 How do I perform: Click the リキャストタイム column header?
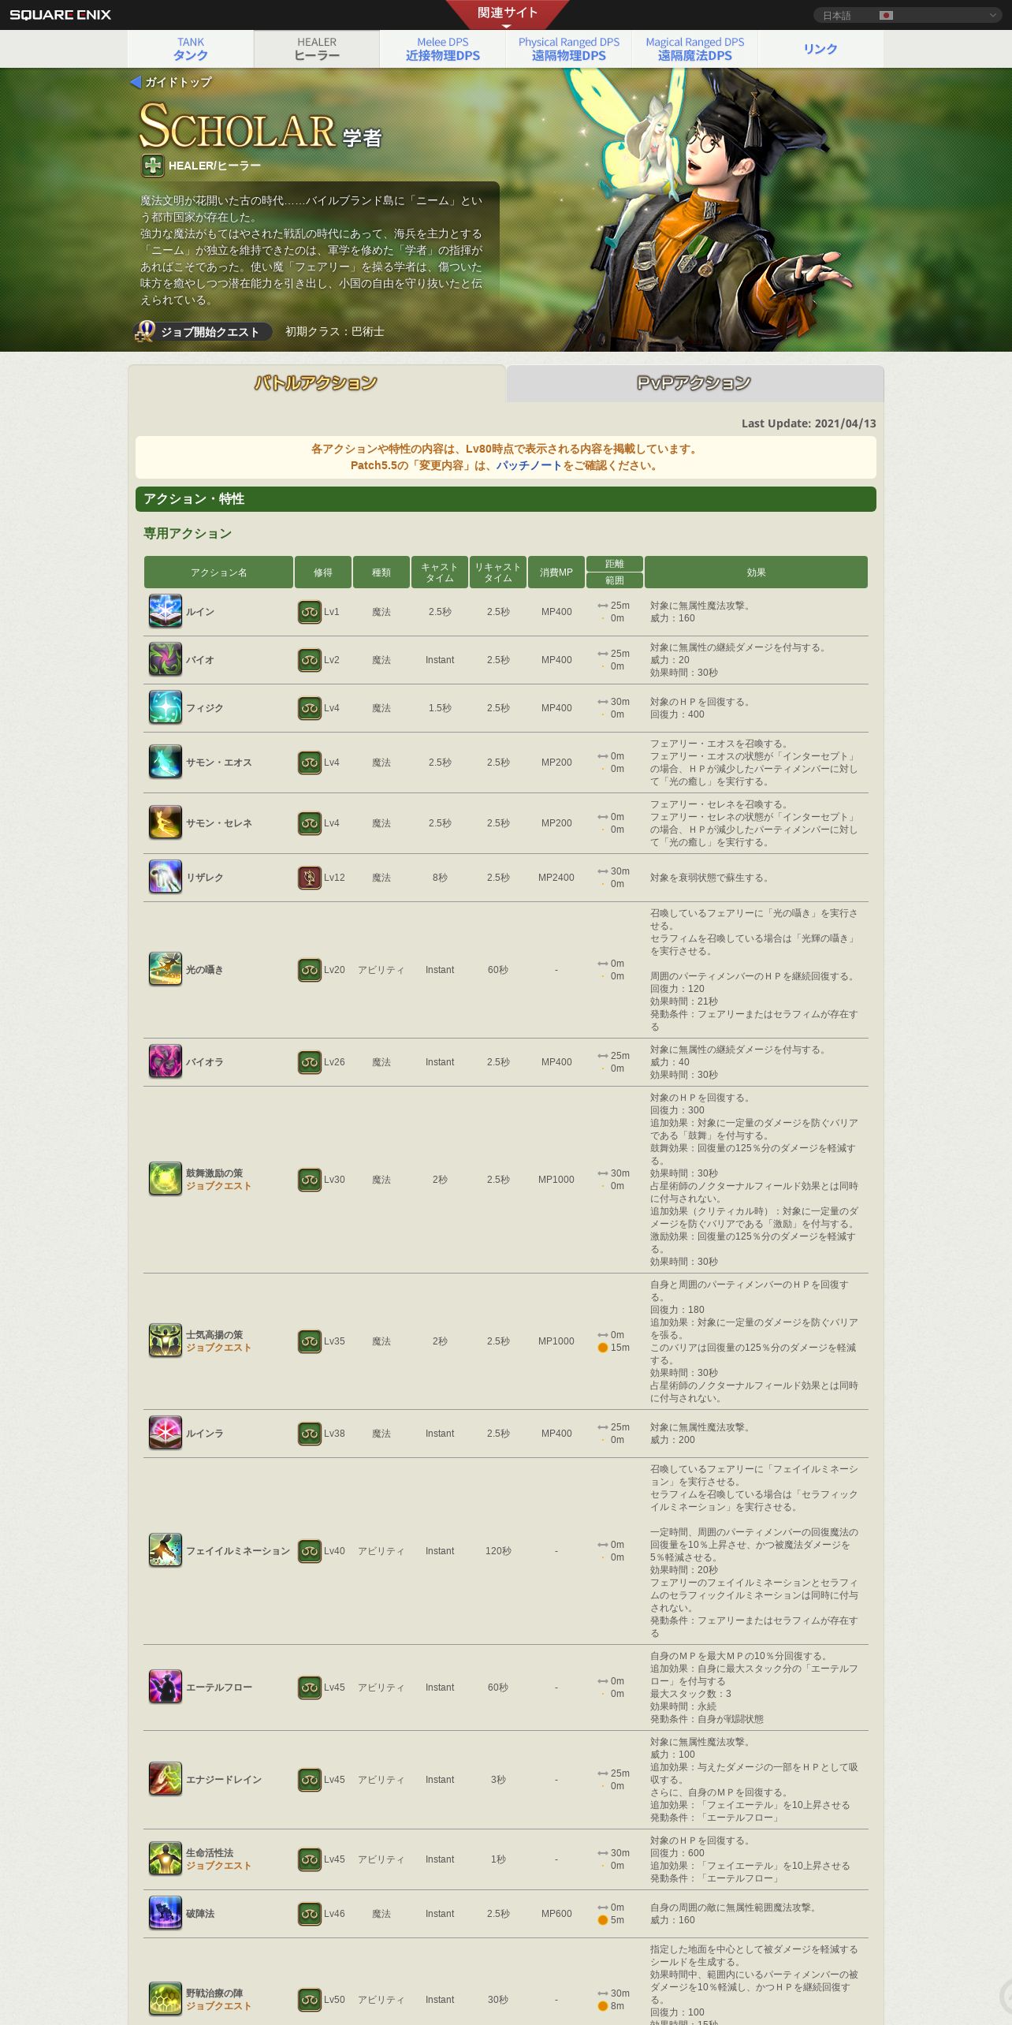tap(498, 572)
